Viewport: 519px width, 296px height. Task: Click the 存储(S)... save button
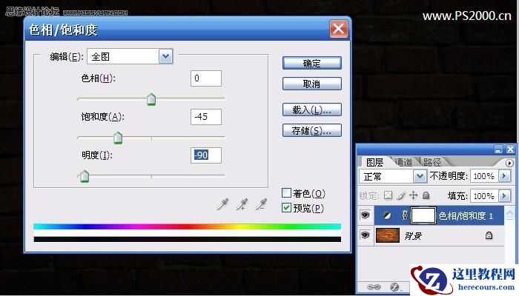(312, 130)
